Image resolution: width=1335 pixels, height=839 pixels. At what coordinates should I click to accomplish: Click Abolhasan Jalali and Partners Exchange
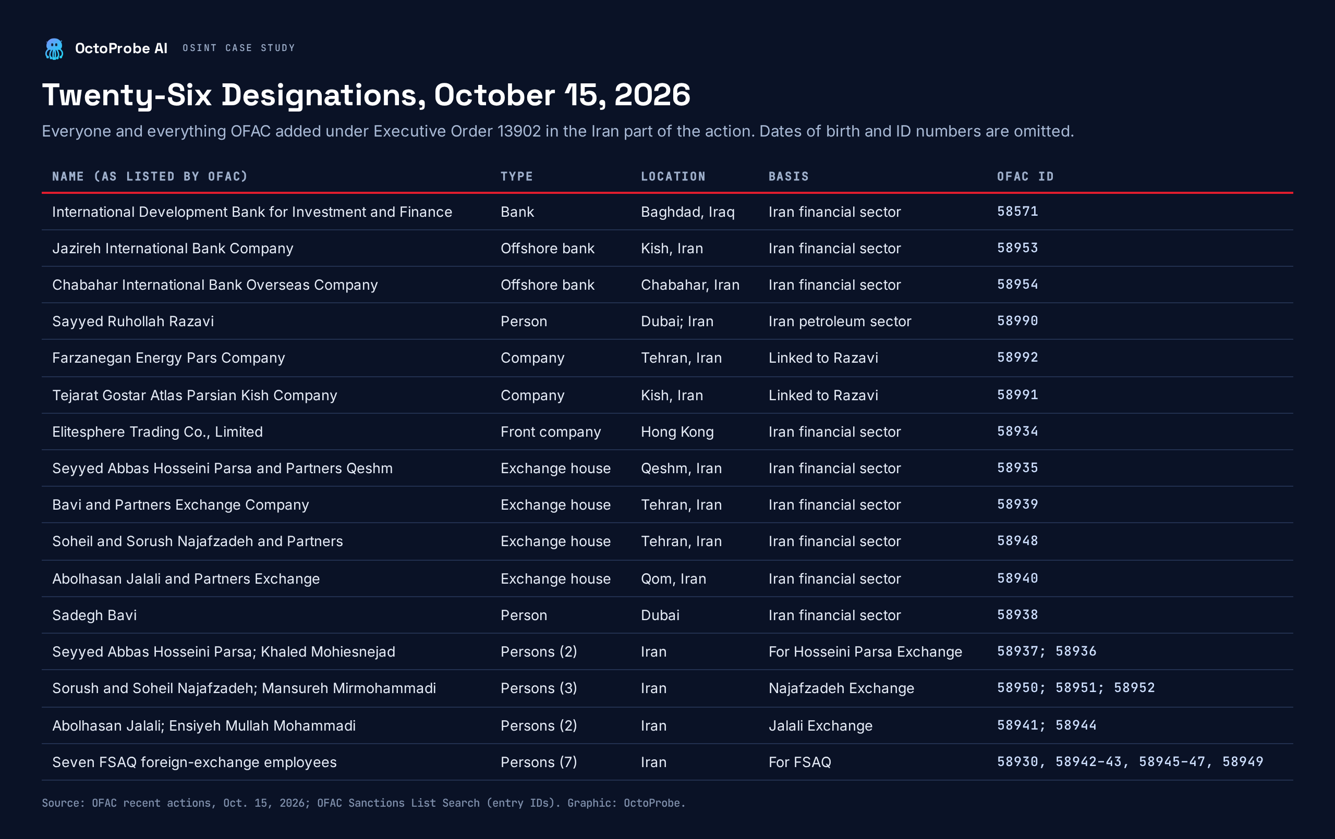pos(186,578)
